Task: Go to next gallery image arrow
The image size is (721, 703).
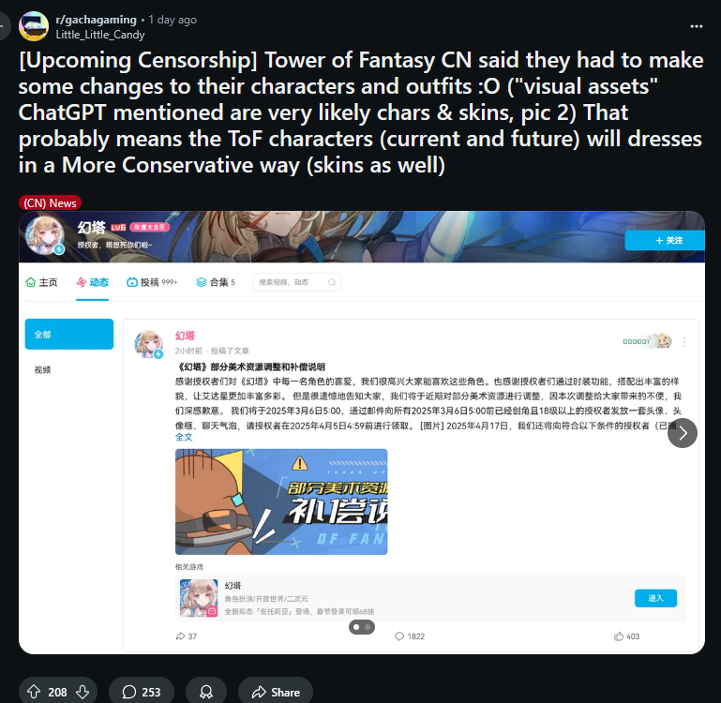Action: point(683,433)
